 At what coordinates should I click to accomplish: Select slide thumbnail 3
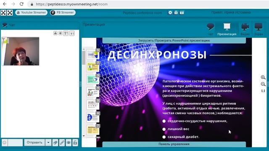coord(93,79)
